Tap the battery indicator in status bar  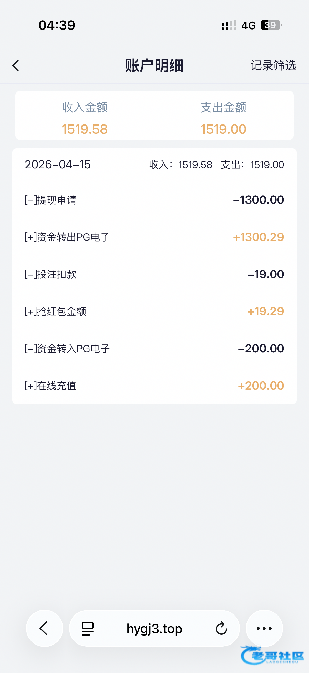[271, 25]
